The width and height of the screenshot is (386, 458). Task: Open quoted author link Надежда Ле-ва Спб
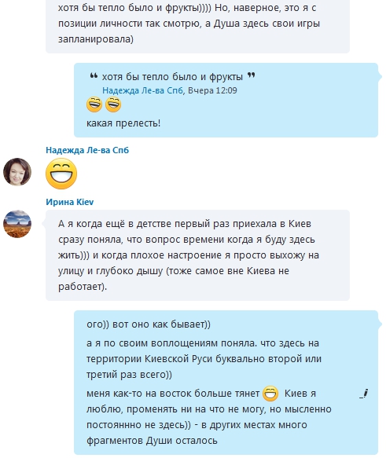point(142,90)
